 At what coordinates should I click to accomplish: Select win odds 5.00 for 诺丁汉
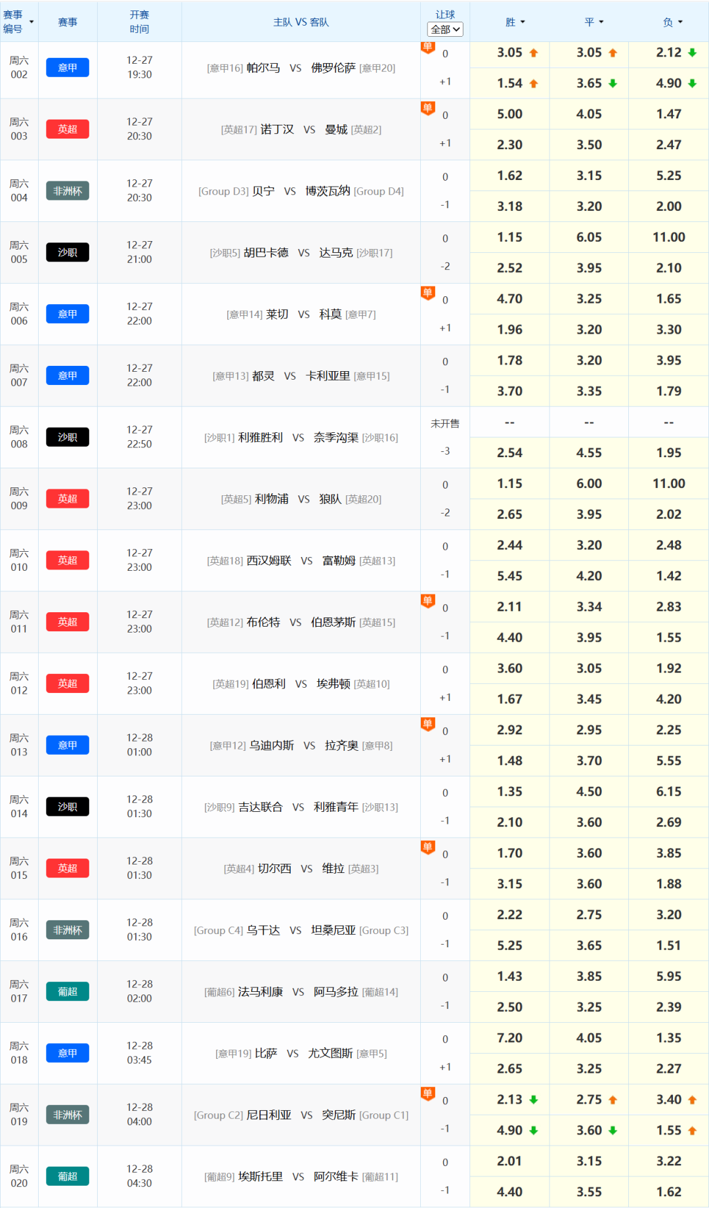pyautogui.click(x=509, y=114)
